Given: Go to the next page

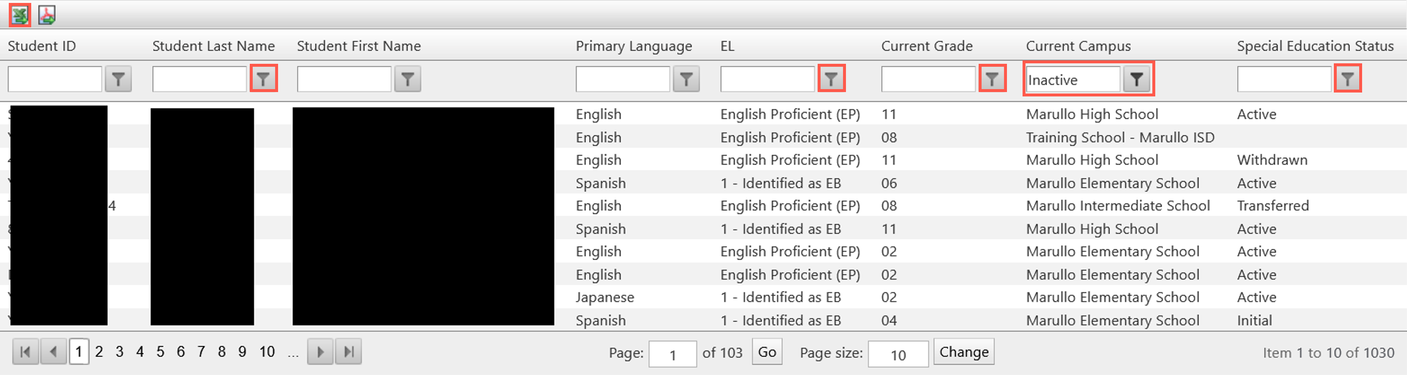Looking at the screenshot, I should [320, 352].
